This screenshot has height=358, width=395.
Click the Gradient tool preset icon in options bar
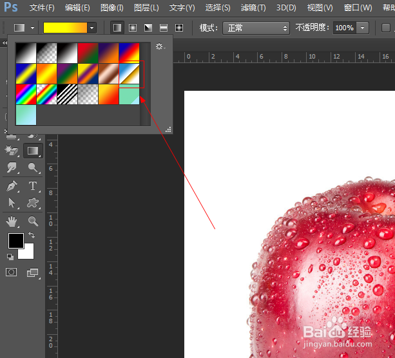click(19, 28)
